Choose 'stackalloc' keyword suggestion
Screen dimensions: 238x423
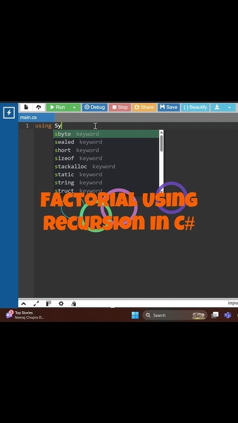(x=106, y=166)
